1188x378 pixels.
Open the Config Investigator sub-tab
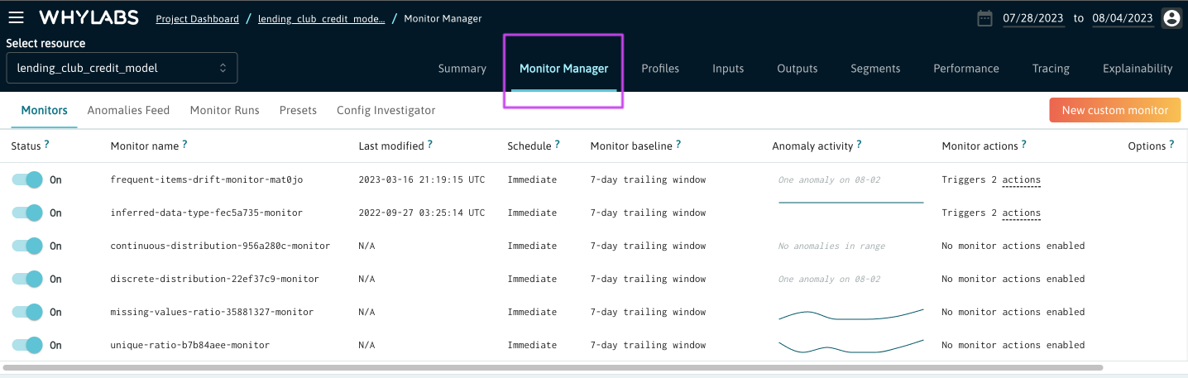click(x=386, y=110)
